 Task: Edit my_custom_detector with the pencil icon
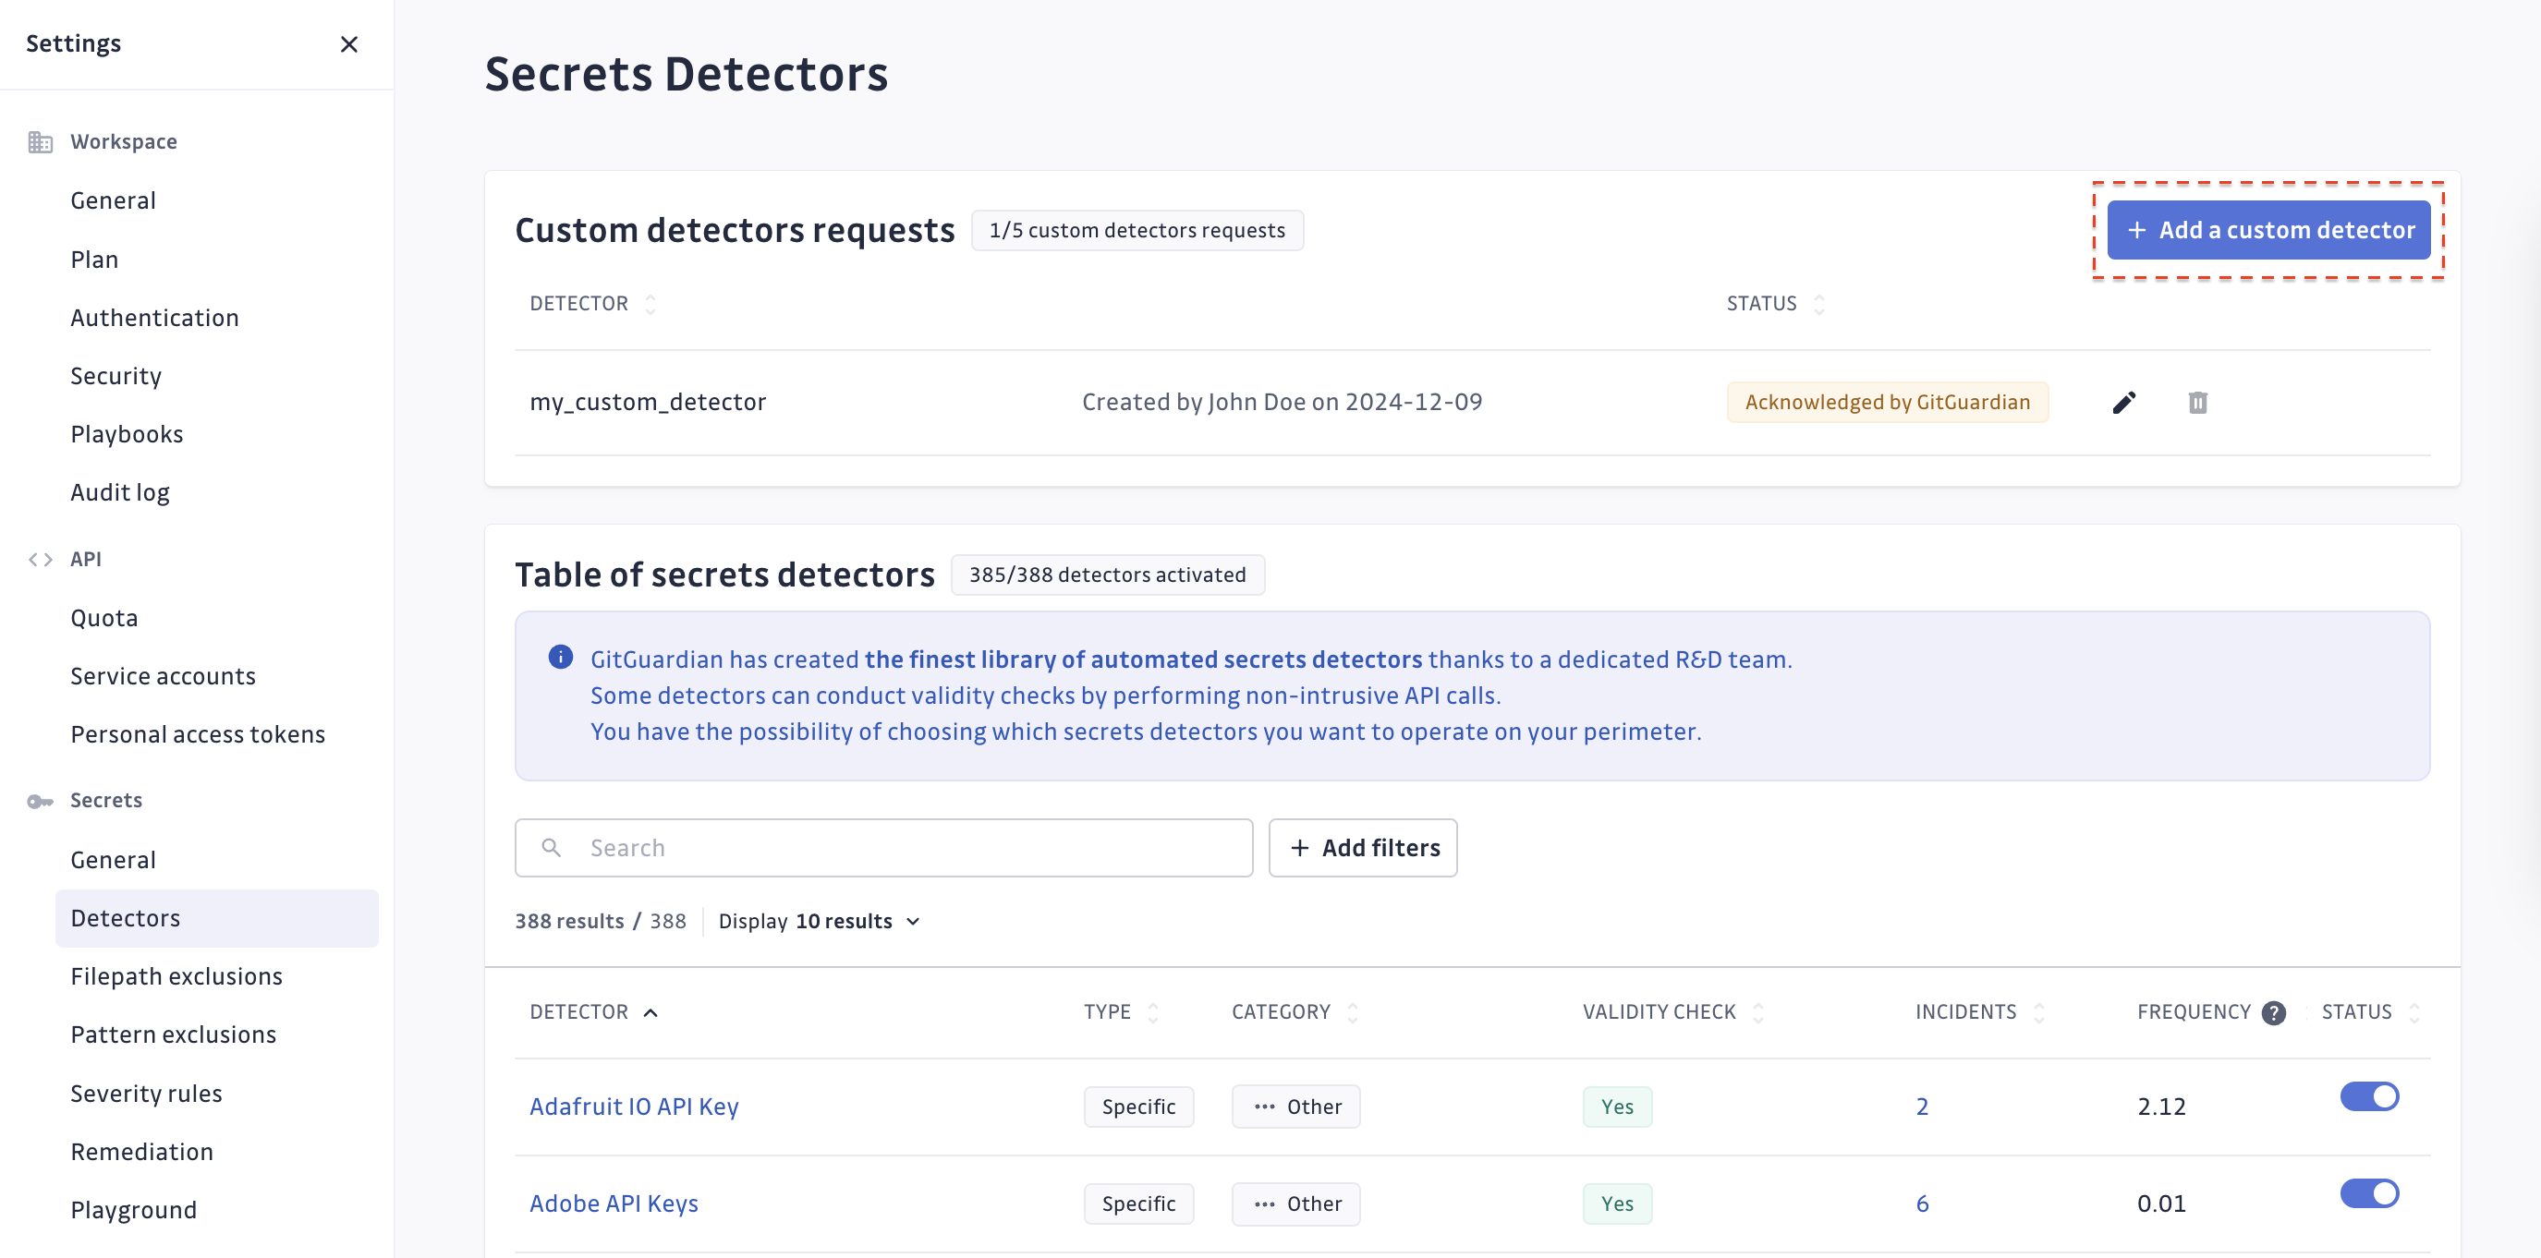pyautogui.click(x=2123, y=402)
